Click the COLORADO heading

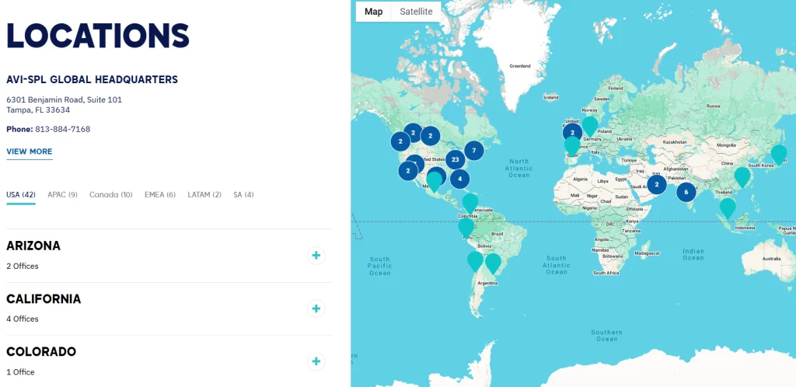[42, 352]
